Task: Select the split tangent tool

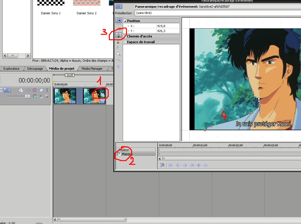Action: point(118,47)
